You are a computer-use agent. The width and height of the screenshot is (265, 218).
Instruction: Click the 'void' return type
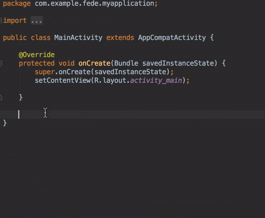pyautogui.click(x=67, y=63)
